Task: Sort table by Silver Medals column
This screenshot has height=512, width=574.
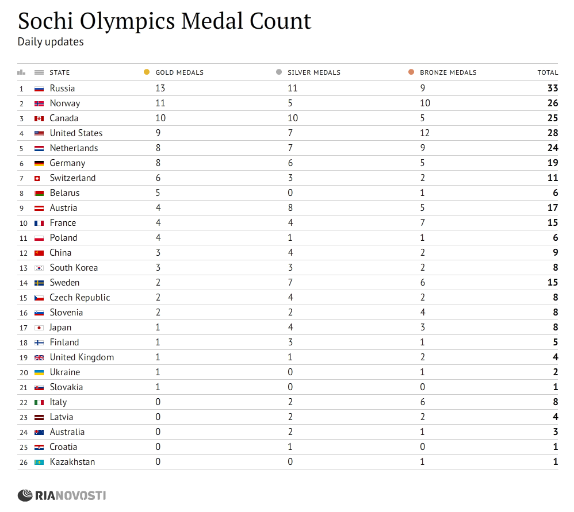Action: pyautogui.click(x=314, y=72)
